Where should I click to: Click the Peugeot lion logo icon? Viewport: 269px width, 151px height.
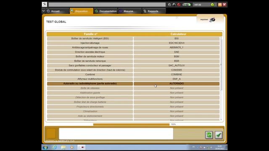[45, 5]
